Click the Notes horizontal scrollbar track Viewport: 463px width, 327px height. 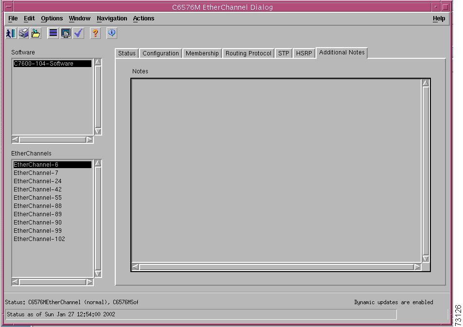[276, 267]
